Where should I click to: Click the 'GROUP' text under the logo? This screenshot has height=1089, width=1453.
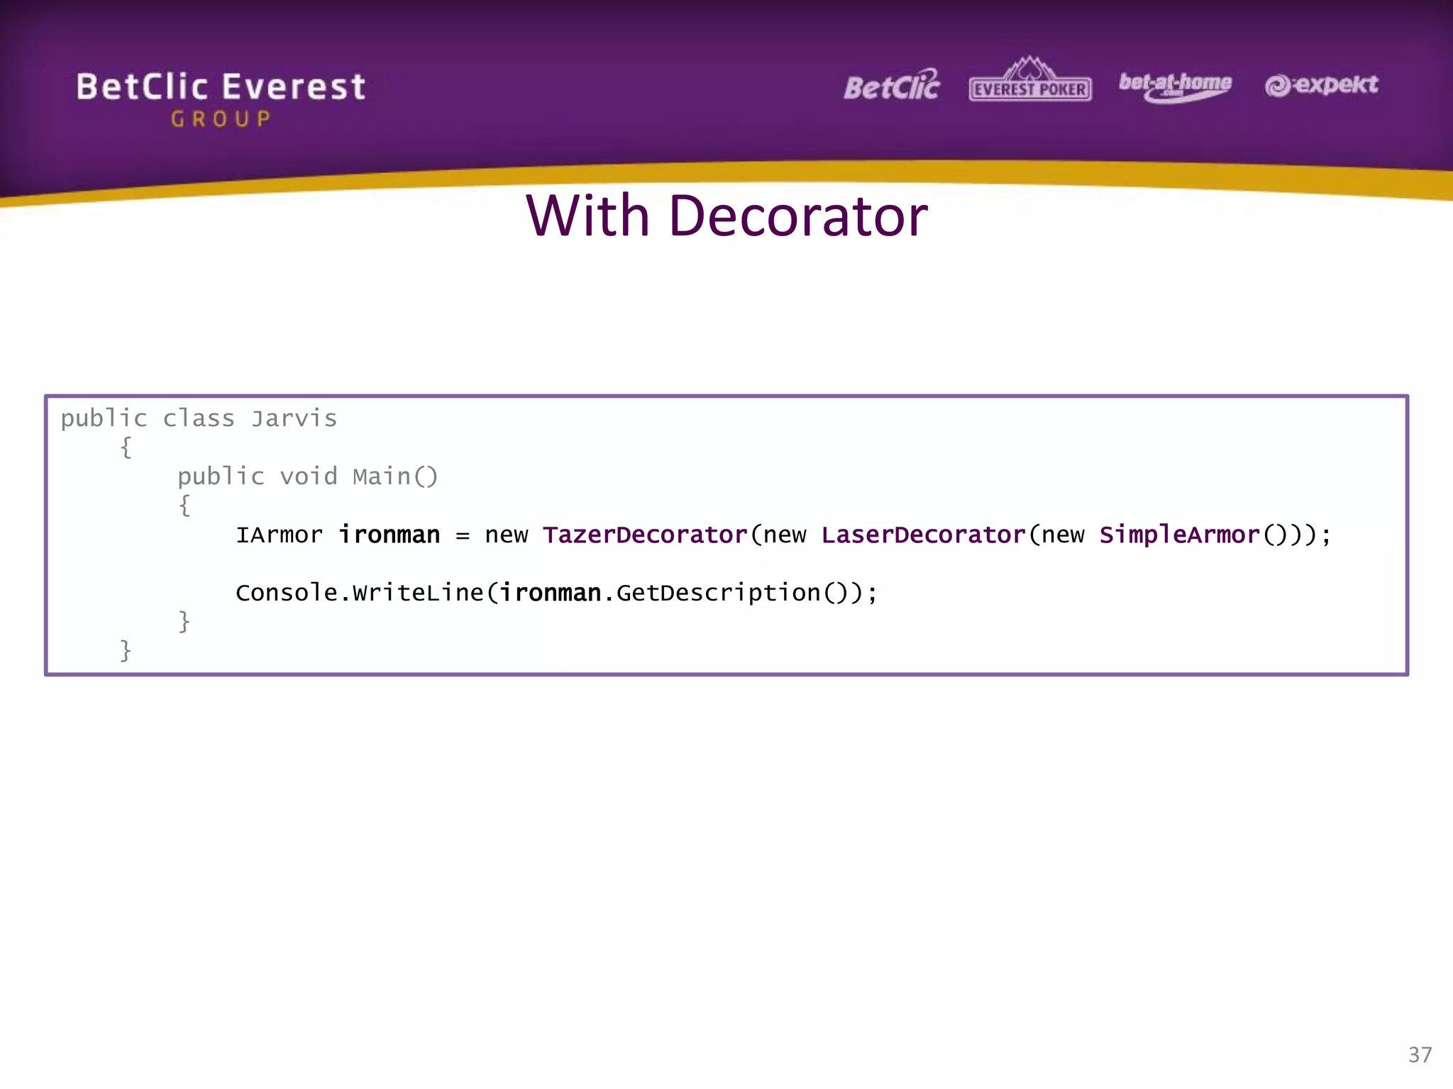pos(221,119)
